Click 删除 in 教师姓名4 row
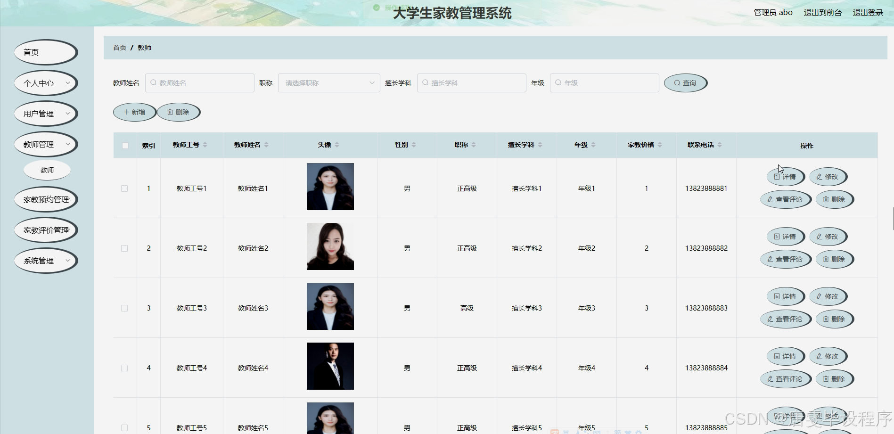The height and width of the screenshot is (434, 894). tap(835, 379)
